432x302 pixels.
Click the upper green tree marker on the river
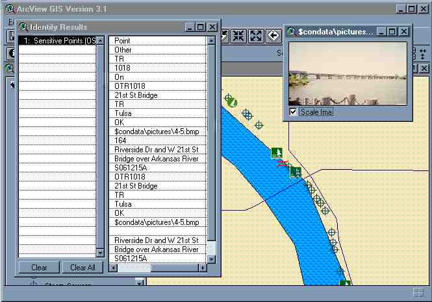277,153
